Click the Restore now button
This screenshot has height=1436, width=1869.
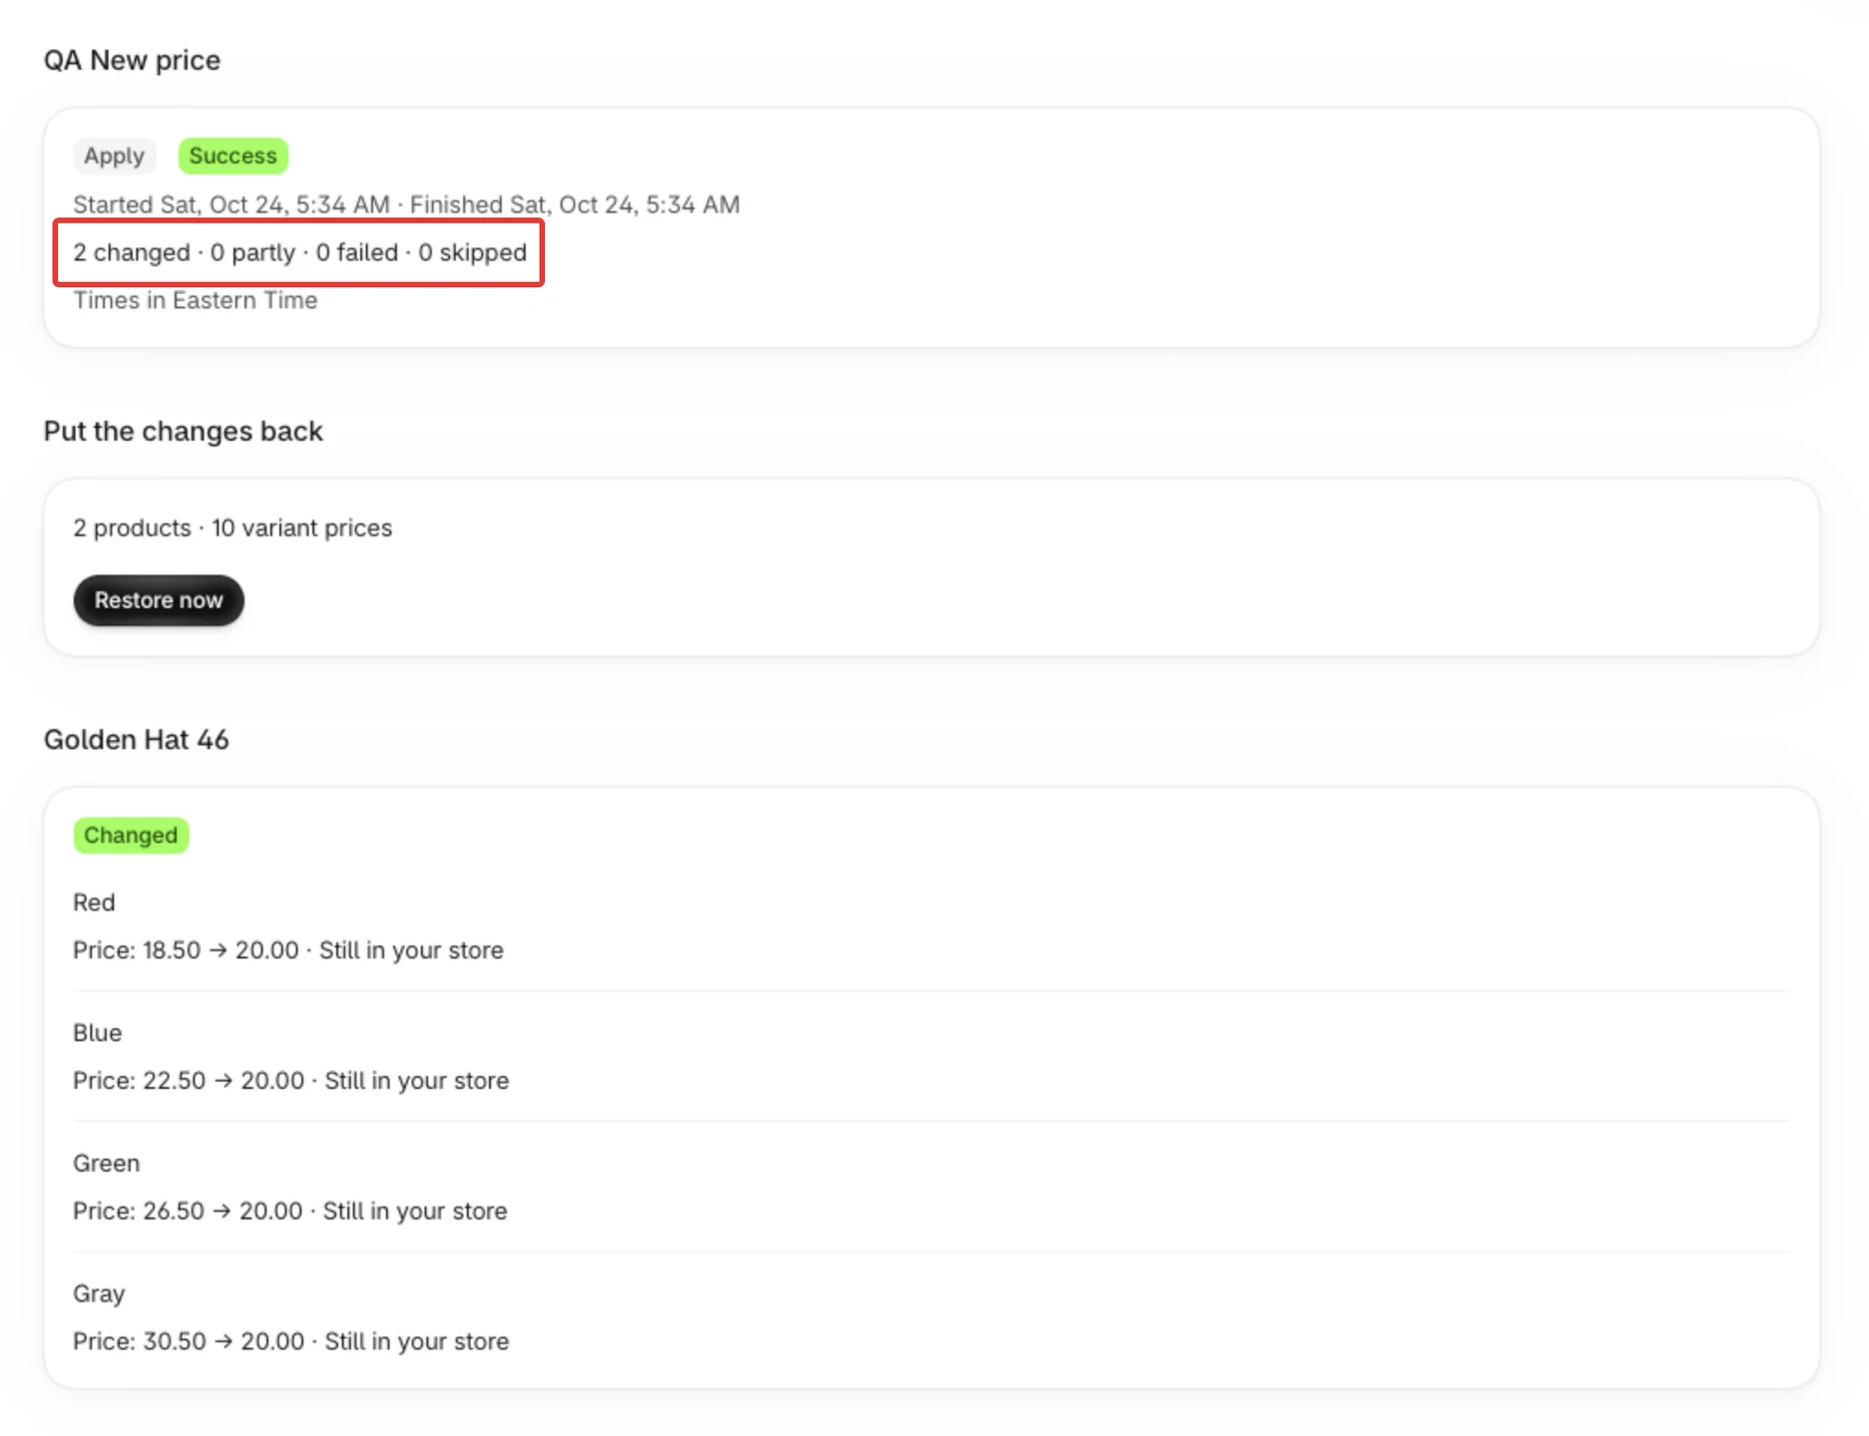(159, 600)
